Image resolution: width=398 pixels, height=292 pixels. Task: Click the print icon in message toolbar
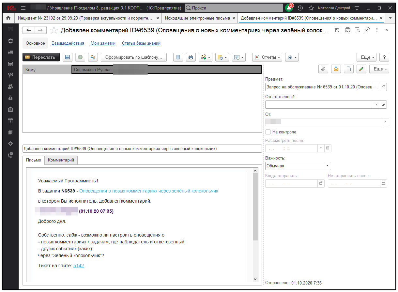pyautogui.click(x=191, y=57)
